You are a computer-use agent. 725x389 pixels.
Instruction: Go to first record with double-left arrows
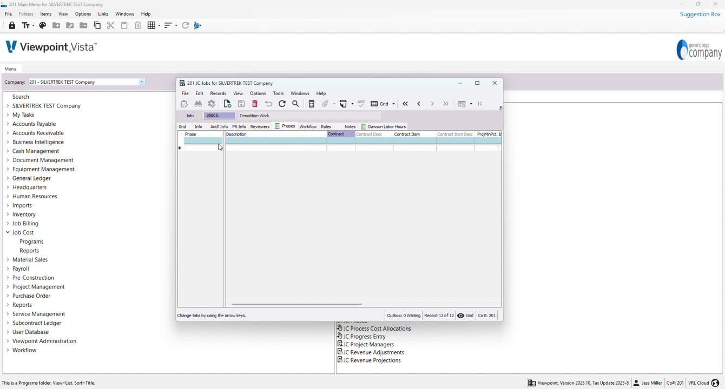click(405, 104)
